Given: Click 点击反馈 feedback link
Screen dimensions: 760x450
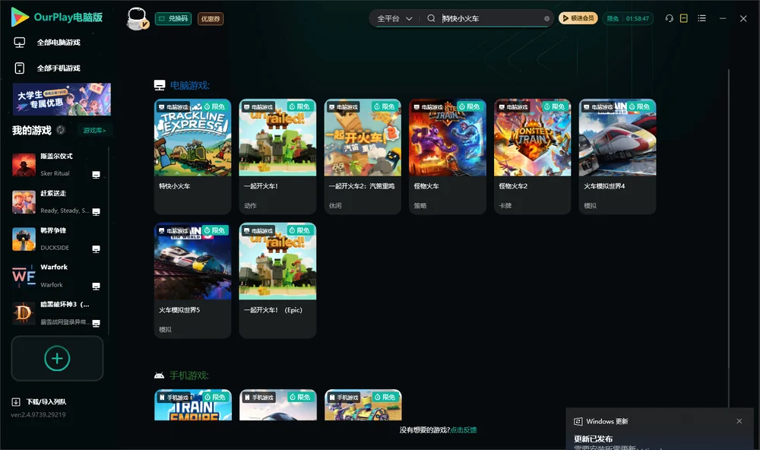Looking at the screenshot, I should point(464,429).
